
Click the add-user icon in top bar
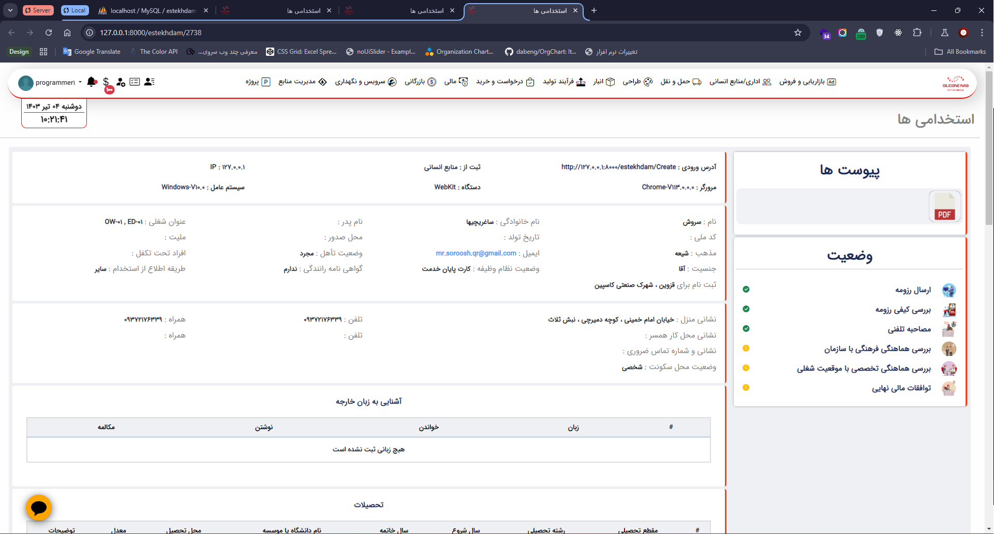121,82
